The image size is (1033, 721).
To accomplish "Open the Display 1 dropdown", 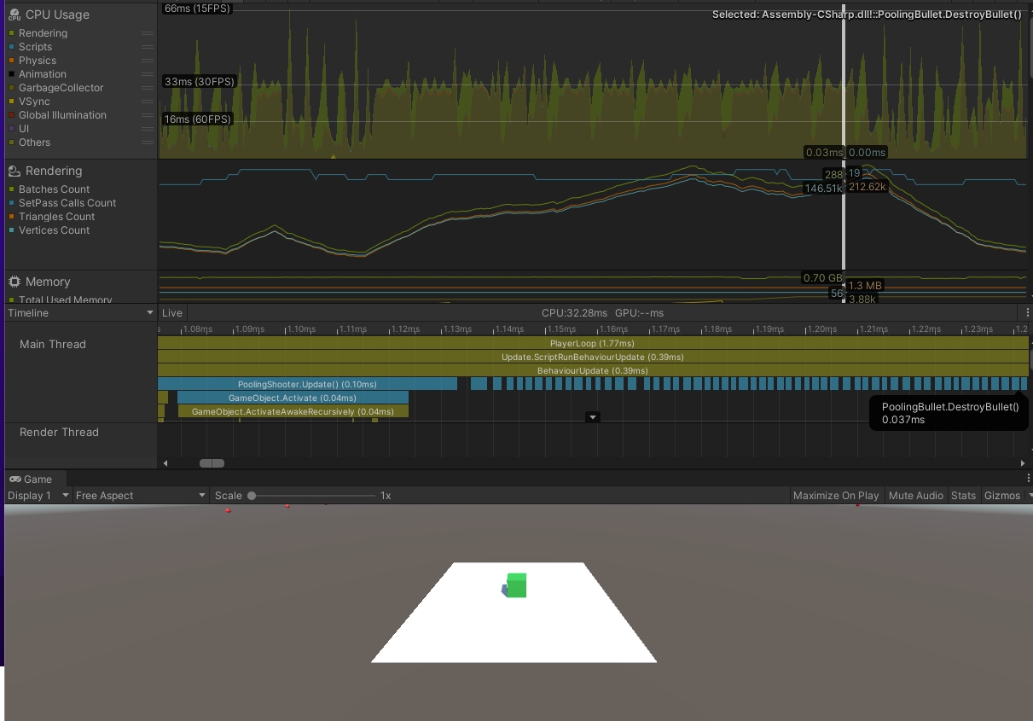I will 38,496.
